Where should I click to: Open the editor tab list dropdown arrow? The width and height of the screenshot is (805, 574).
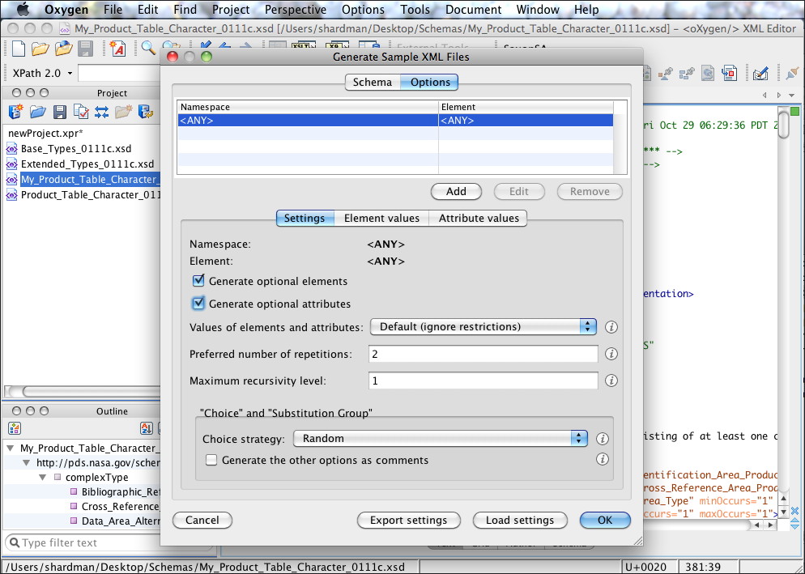pos(792,95)
